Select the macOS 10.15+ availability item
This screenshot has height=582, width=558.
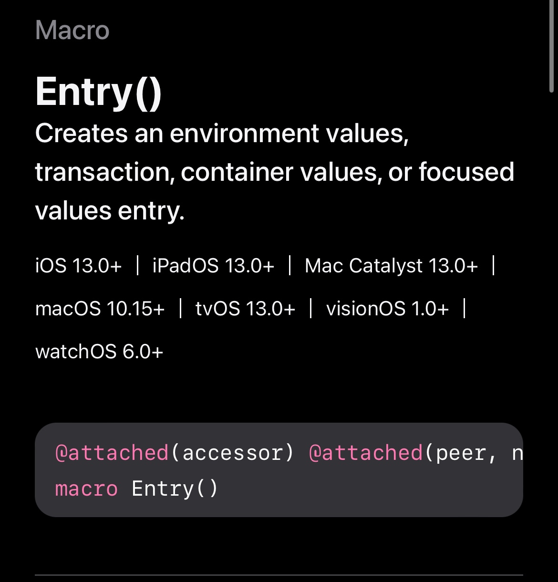coord(100,309)
